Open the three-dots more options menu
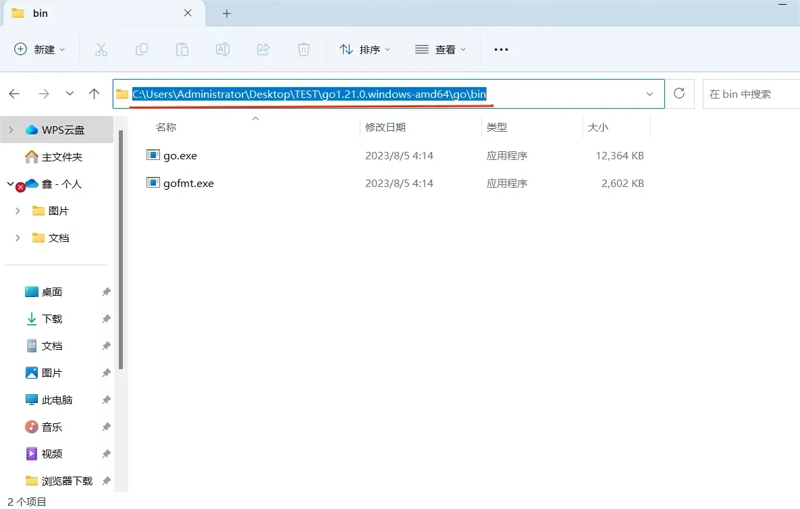The height and width of the screenshot is (509, 800). [501, 49]
